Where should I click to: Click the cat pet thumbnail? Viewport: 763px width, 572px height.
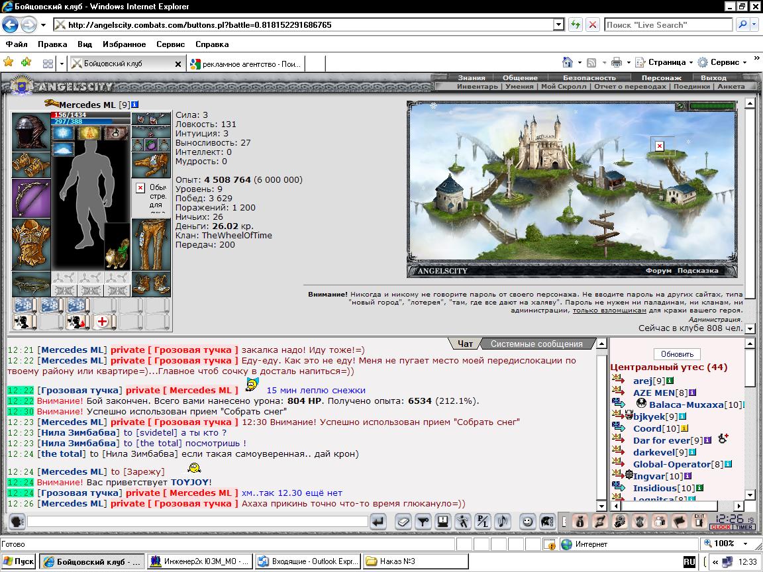click(118, 247)
